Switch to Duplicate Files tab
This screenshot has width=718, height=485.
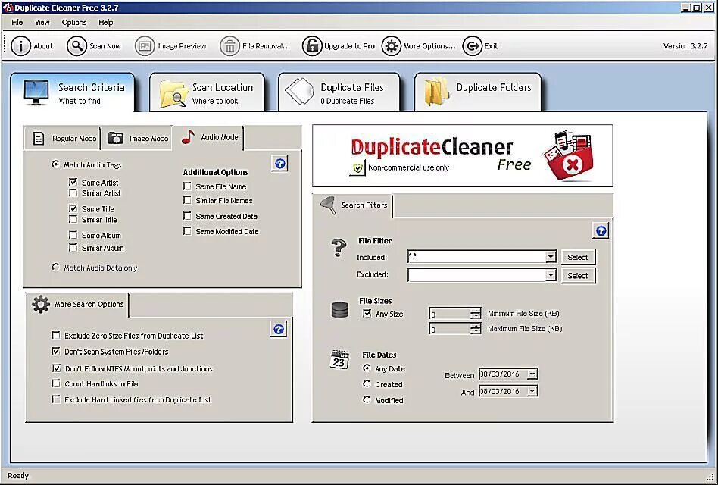(x=339, y=92)
